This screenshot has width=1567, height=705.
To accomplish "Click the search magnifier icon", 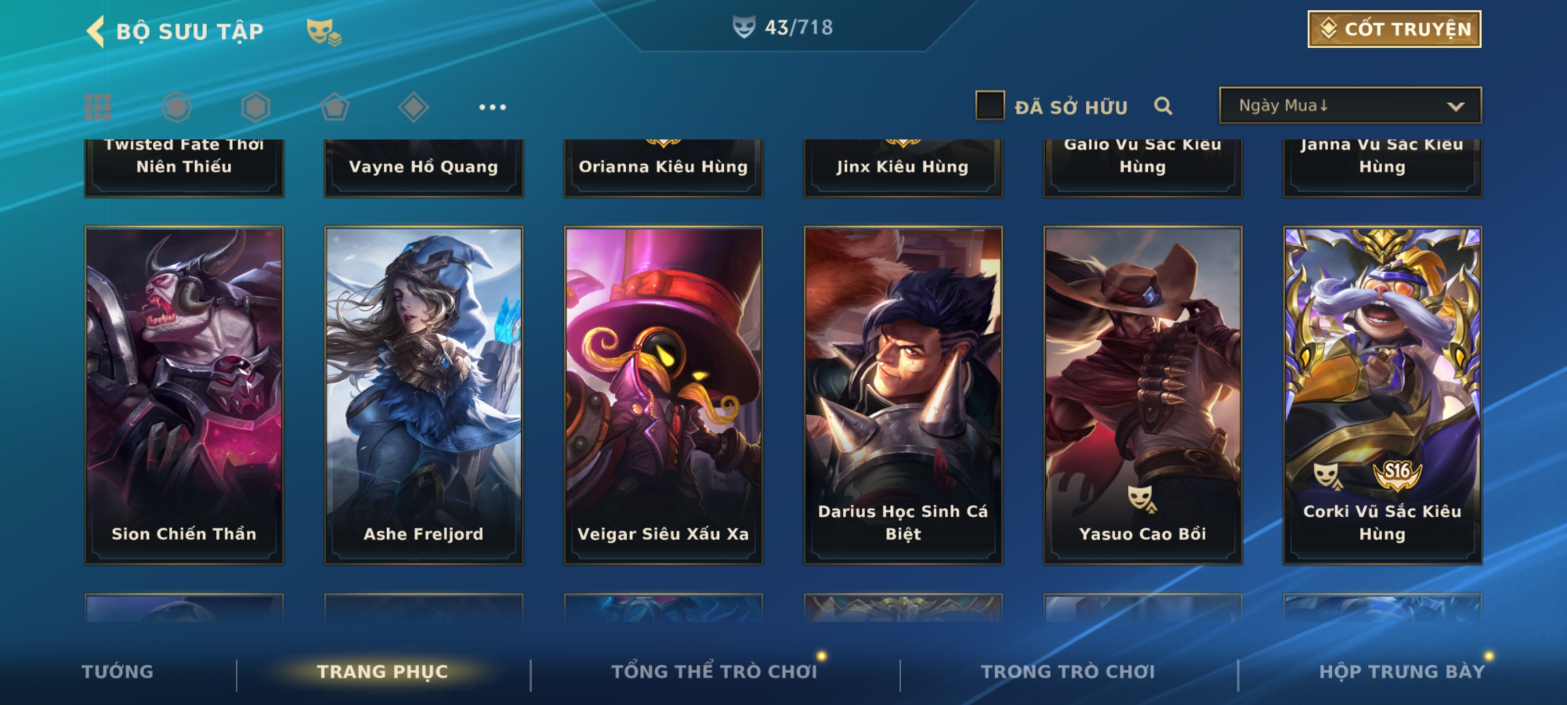I will 1163,106.
